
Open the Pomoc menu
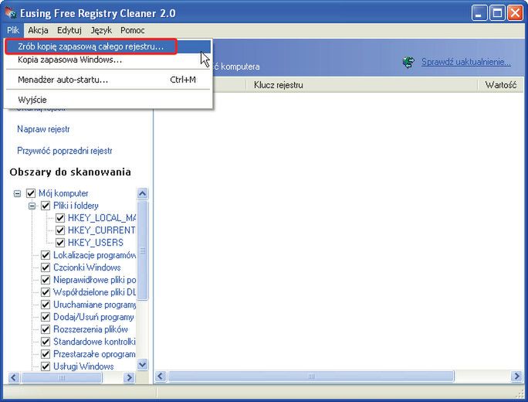(132, 30)
